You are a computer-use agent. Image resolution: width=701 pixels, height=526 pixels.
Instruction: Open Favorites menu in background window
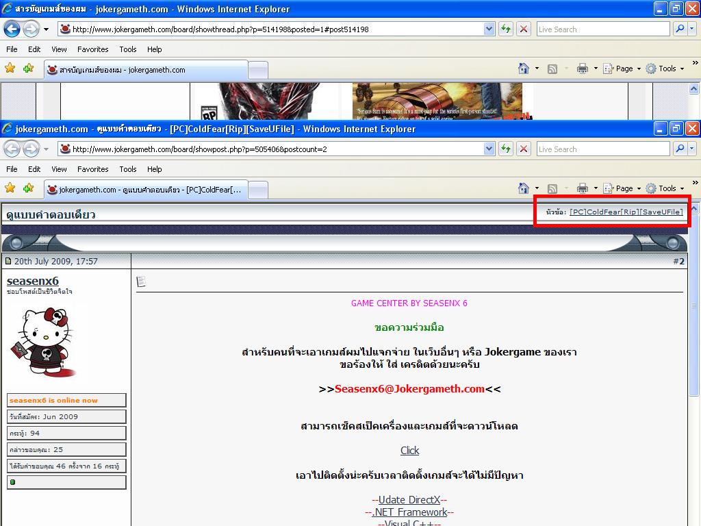coord(92,49)
